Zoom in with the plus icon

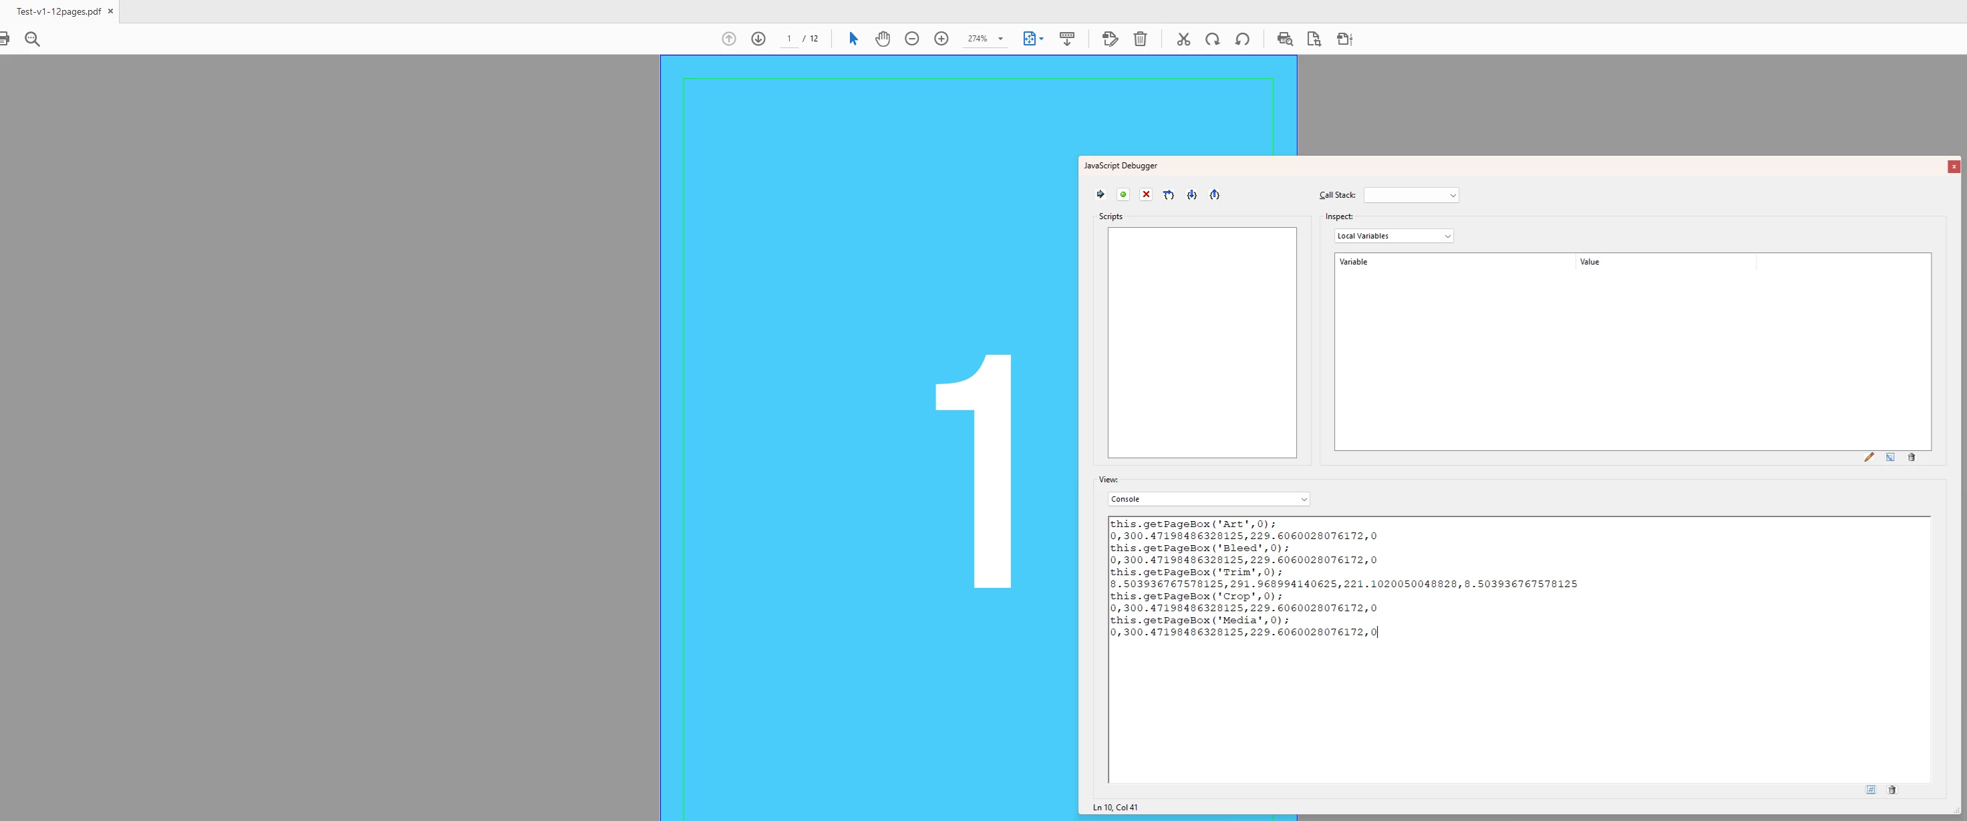(941, 39)
